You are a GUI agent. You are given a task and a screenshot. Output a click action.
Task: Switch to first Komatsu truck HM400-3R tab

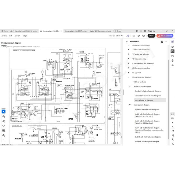(26, 31)
